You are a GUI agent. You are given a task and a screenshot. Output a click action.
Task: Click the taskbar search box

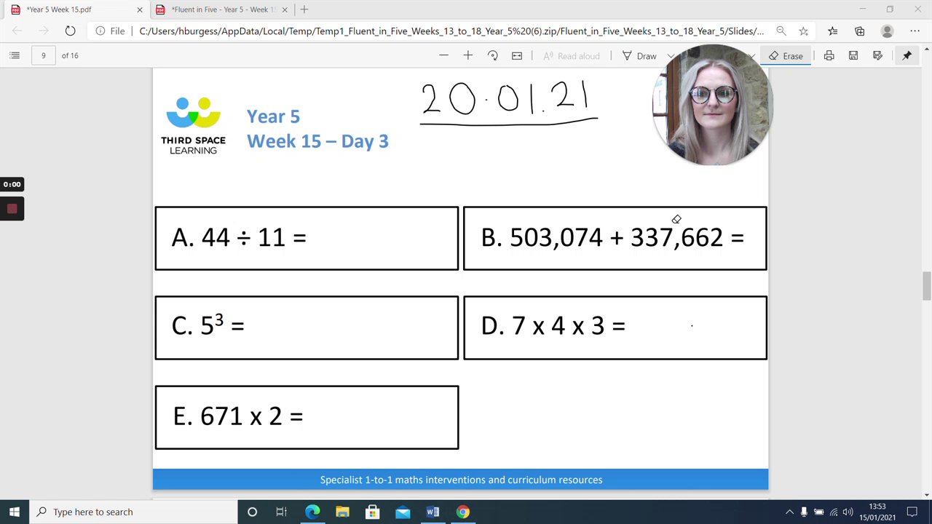[x=133, y=512]
